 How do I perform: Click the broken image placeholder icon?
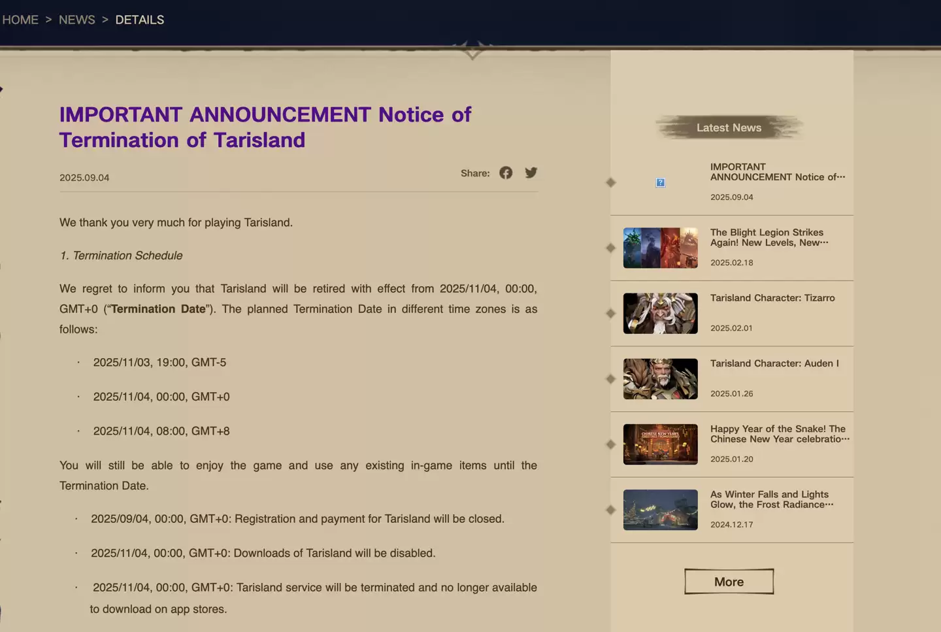660,183
